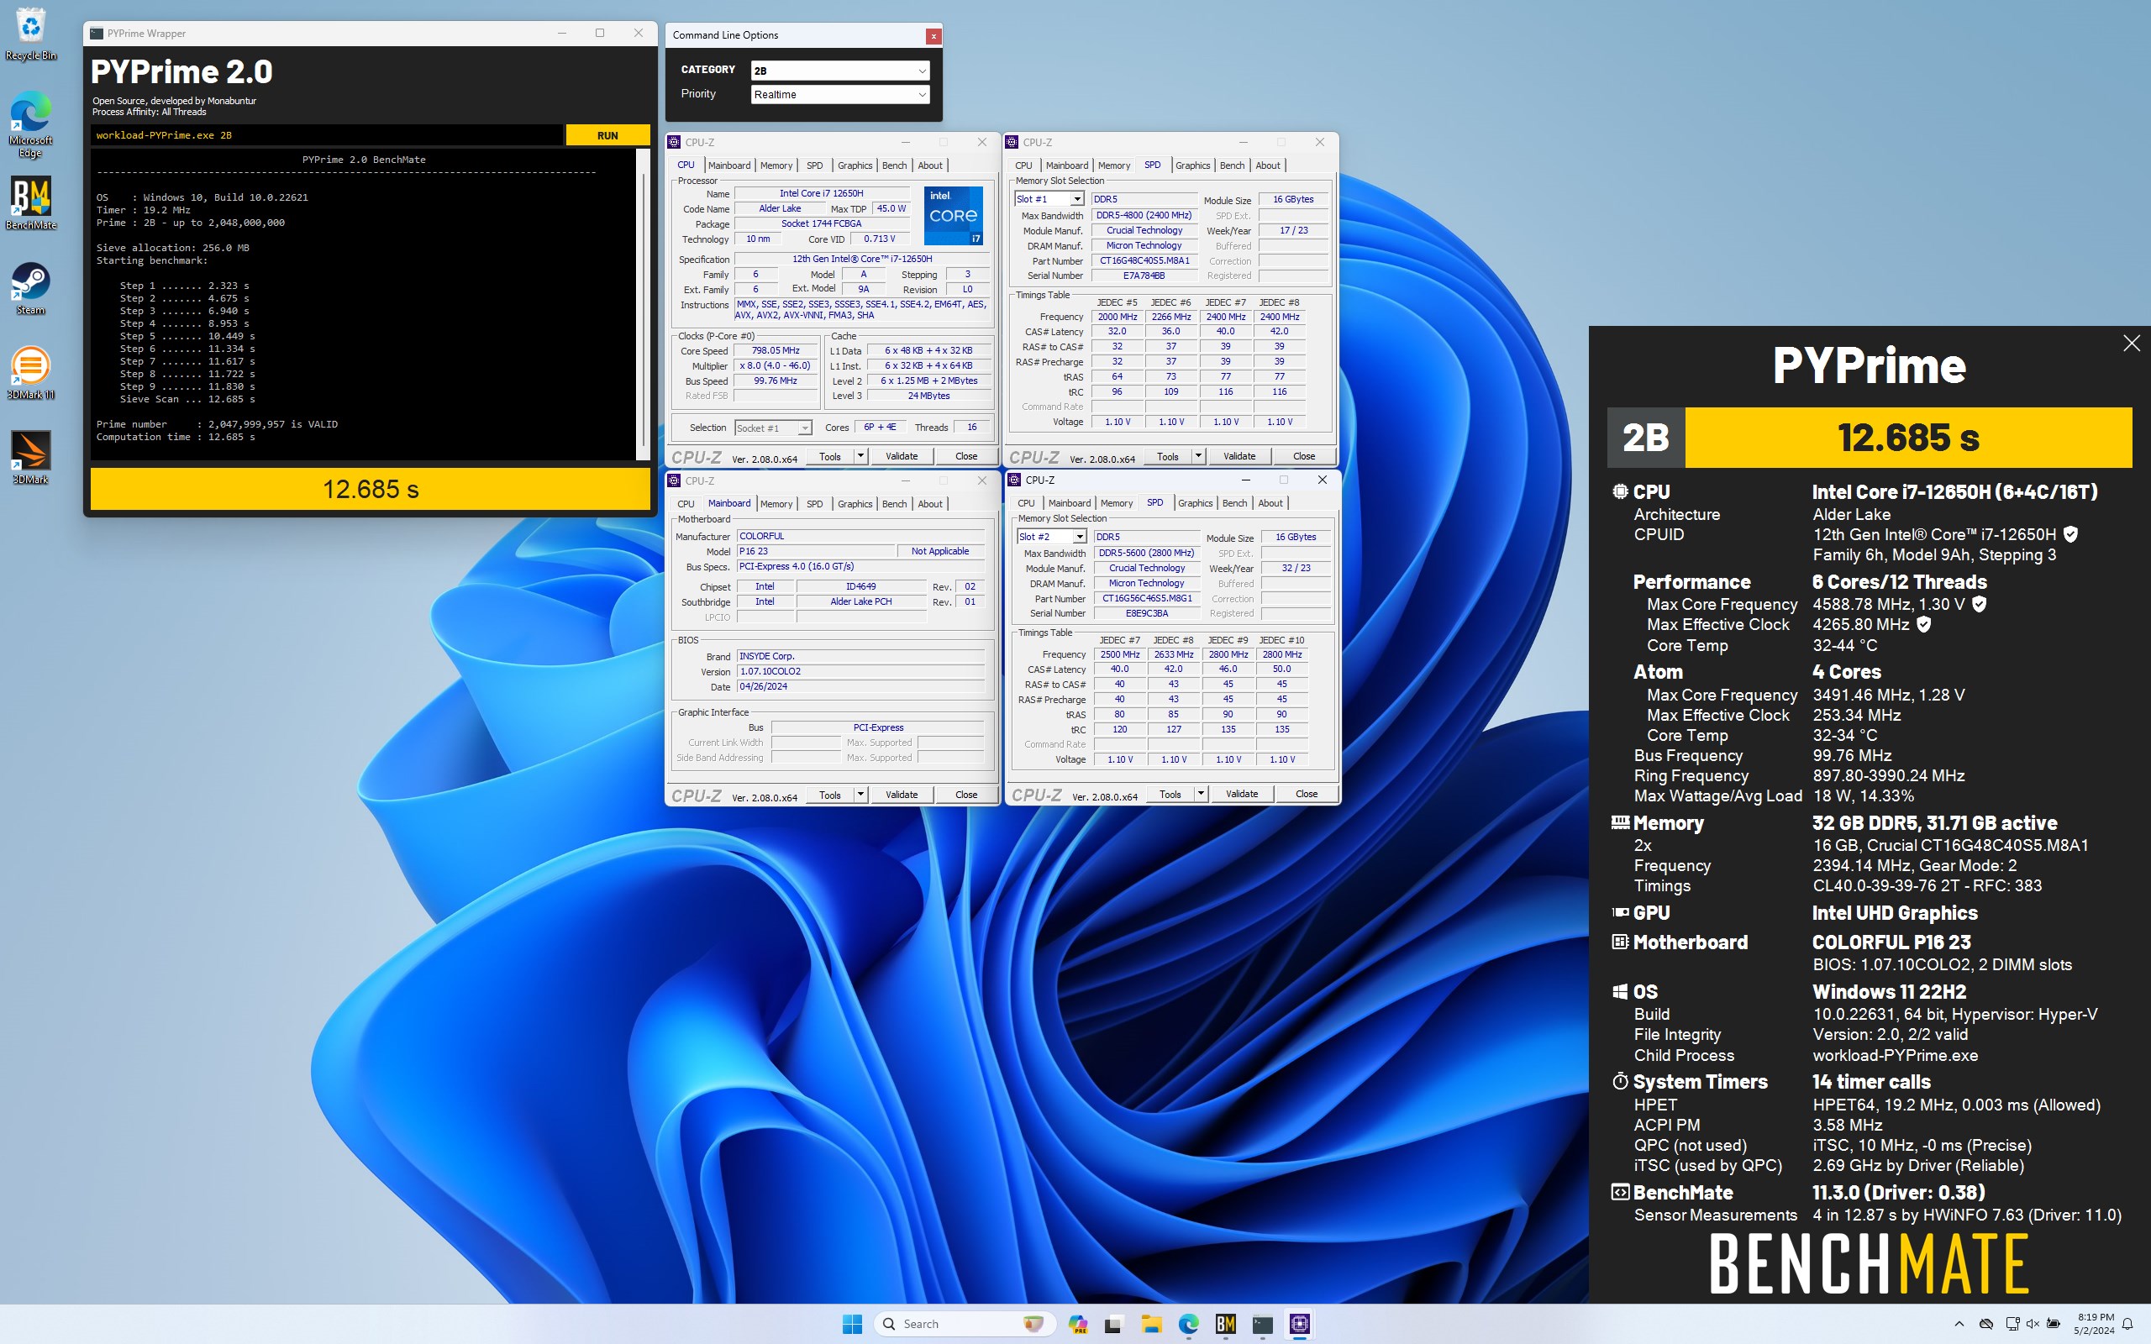Expand Tools arrow in CPU-Z Slot #2 window
This screenshot has height=1344, width=2151.
coord(1200,794)
